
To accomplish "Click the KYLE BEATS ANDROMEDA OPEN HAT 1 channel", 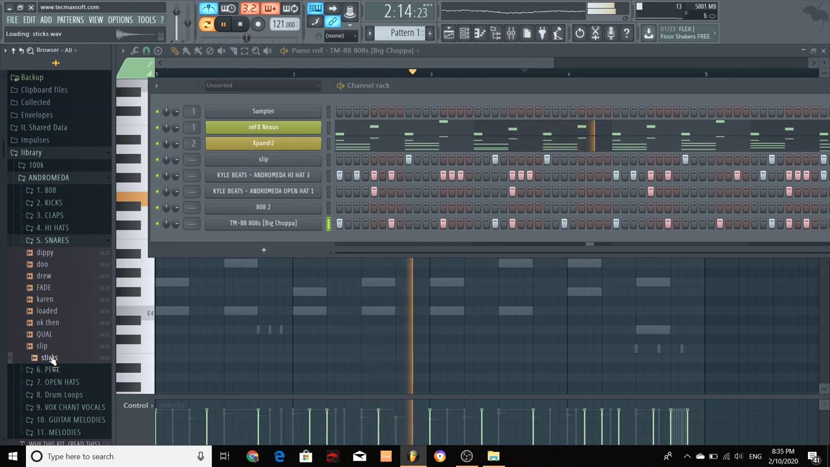I will pyautogui.click(x=263, y=191).
